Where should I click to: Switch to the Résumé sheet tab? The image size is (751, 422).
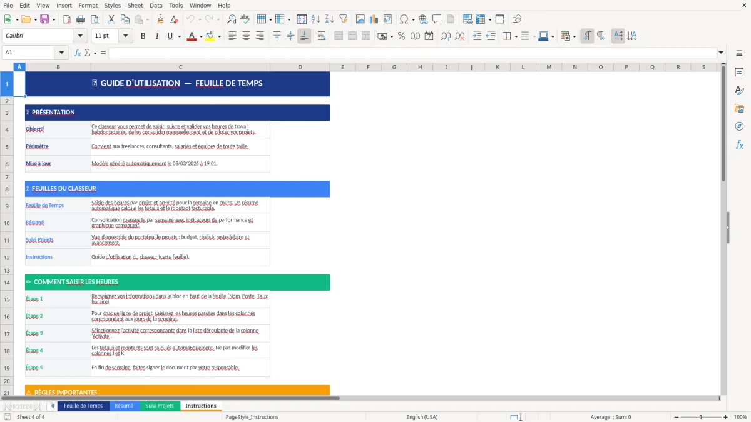pyautogui.click(x=125, y=406)
